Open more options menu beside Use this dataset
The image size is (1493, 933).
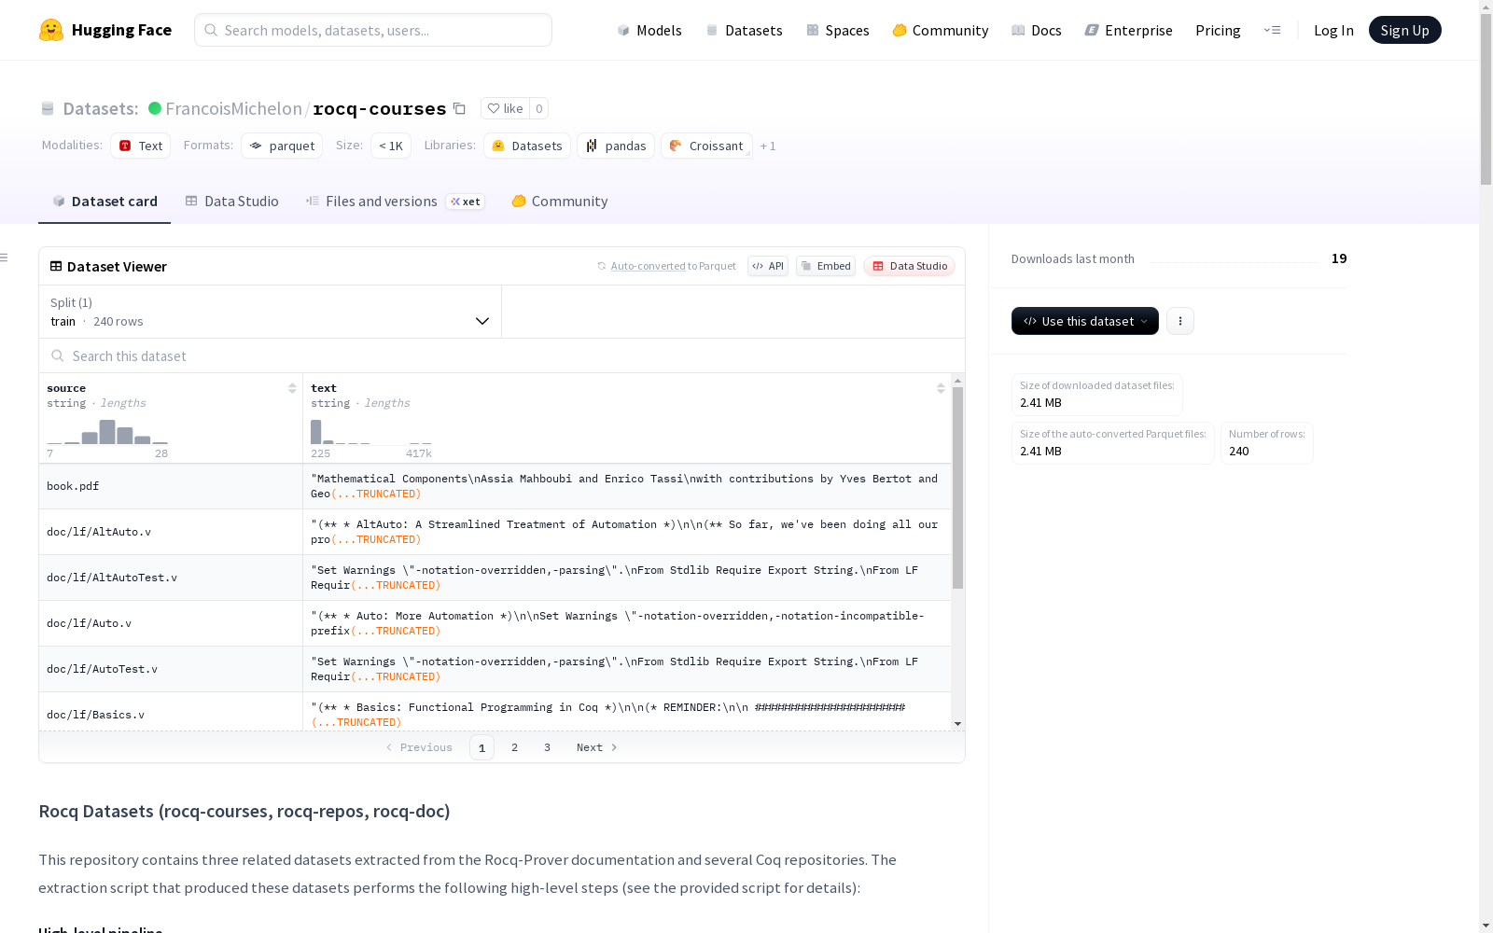[1180, 321]
